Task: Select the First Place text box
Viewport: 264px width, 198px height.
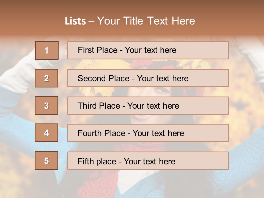Action: (148, 50)
